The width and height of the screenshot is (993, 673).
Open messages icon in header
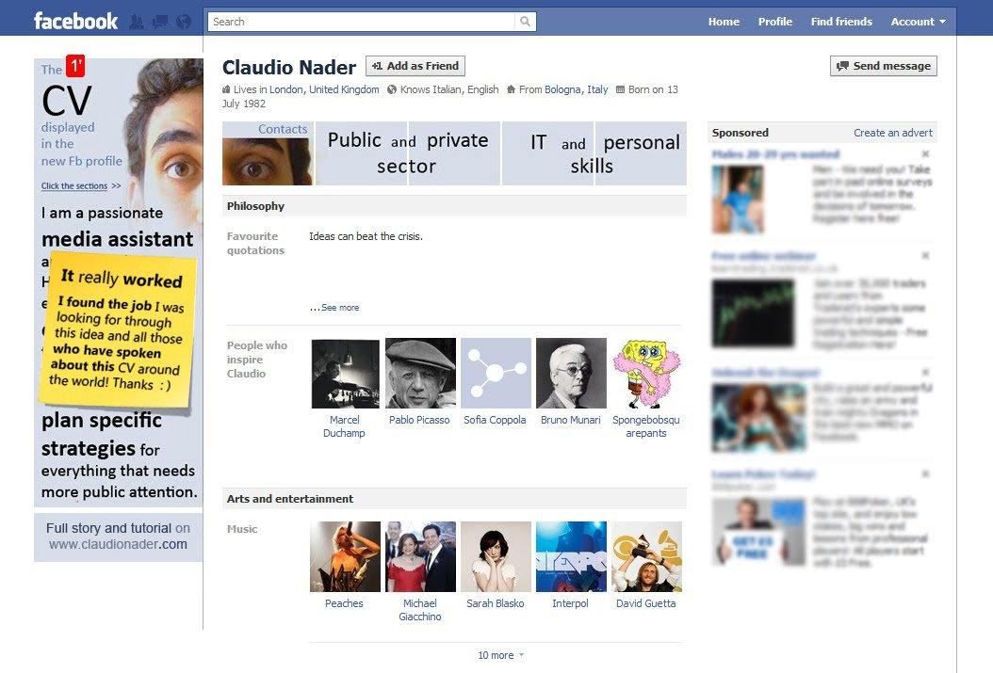click(159, 23)
